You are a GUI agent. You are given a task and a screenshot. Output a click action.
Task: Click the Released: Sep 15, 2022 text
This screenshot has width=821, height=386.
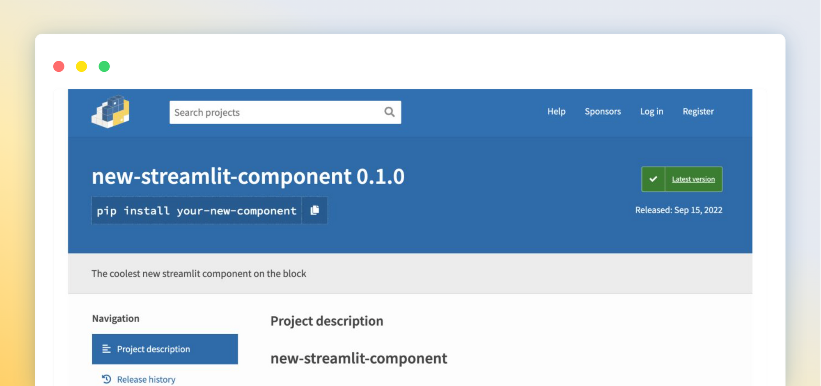point(679,210)
